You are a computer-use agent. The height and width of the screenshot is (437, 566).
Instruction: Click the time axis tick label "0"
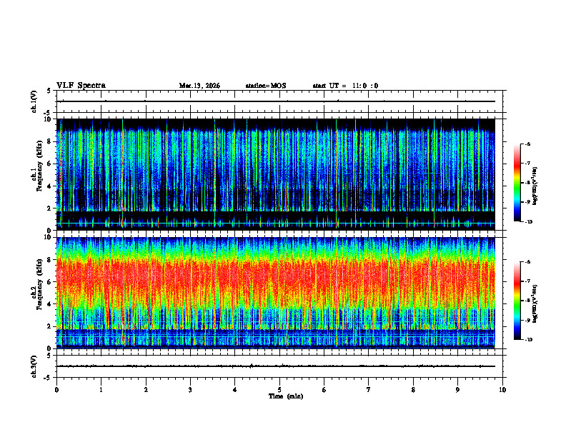coord(56,390)
